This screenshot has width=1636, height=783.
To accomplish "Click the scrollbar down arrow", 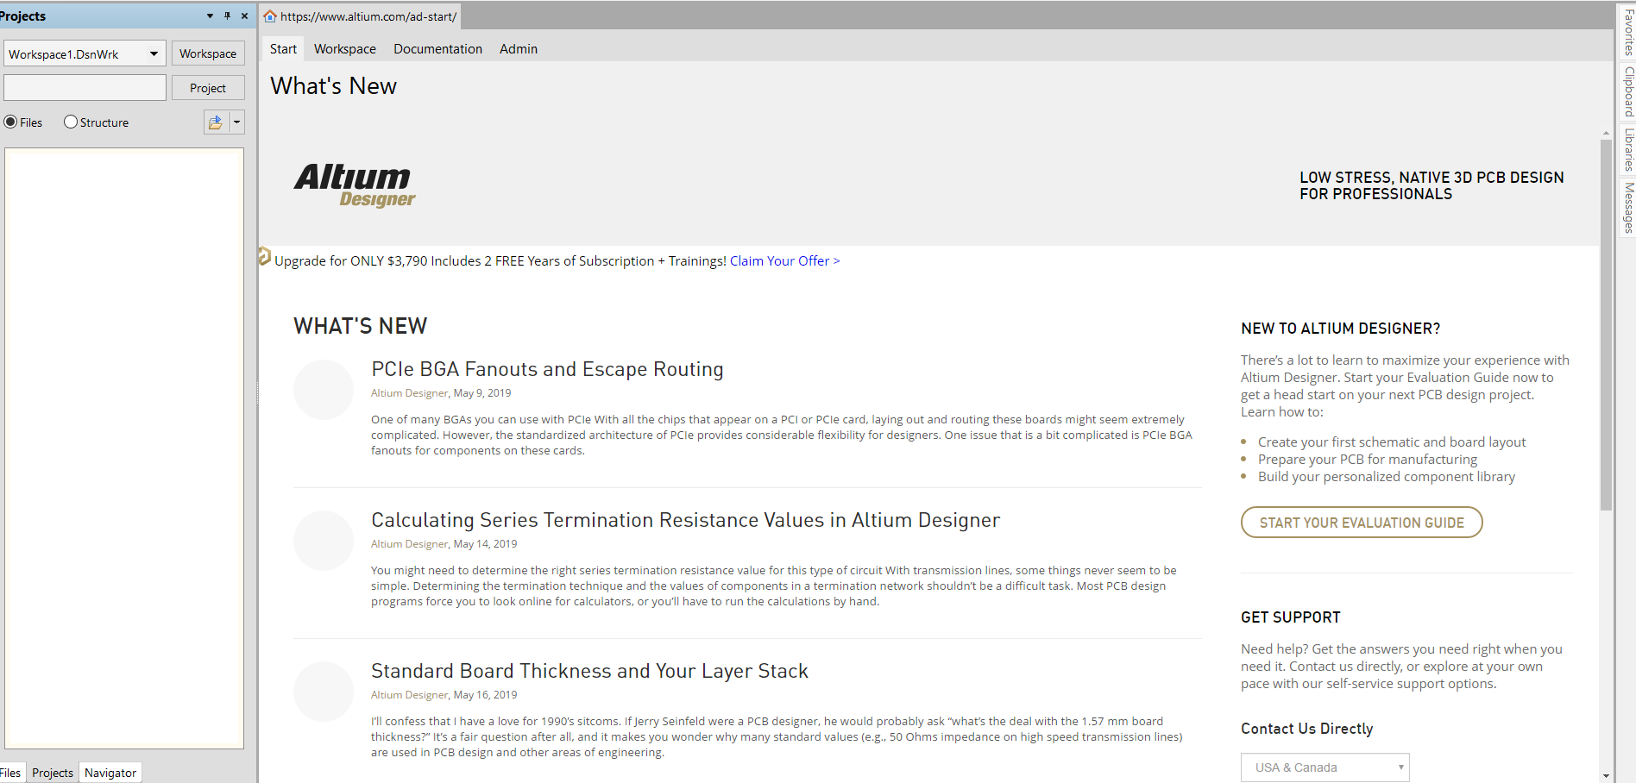I will point(1606,776).
